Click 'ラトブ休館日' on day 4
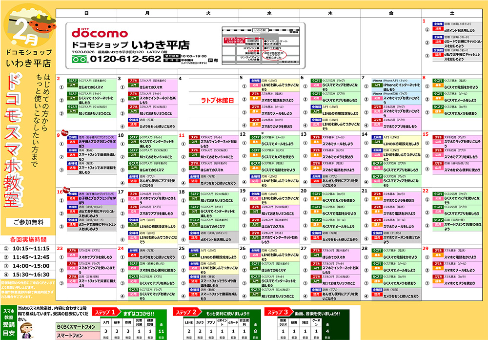This screenshot has height=340, width=488. click(217, 100)
